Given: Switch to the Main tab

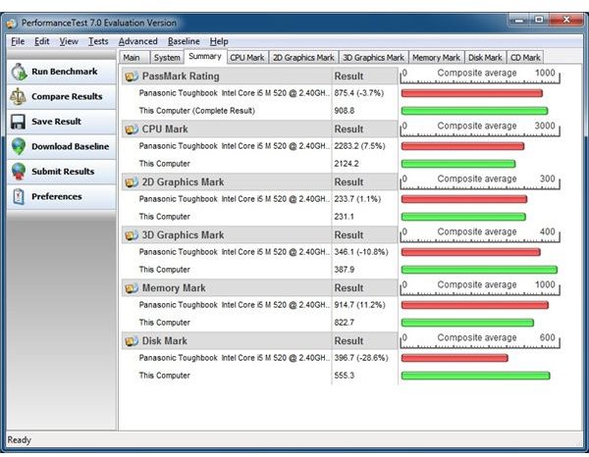Looking at the screenshot, I should 134,58.
